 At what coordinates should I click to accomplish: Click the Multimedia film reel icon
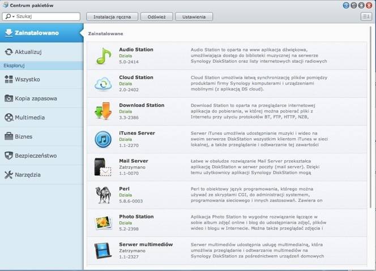click(8, 118)
